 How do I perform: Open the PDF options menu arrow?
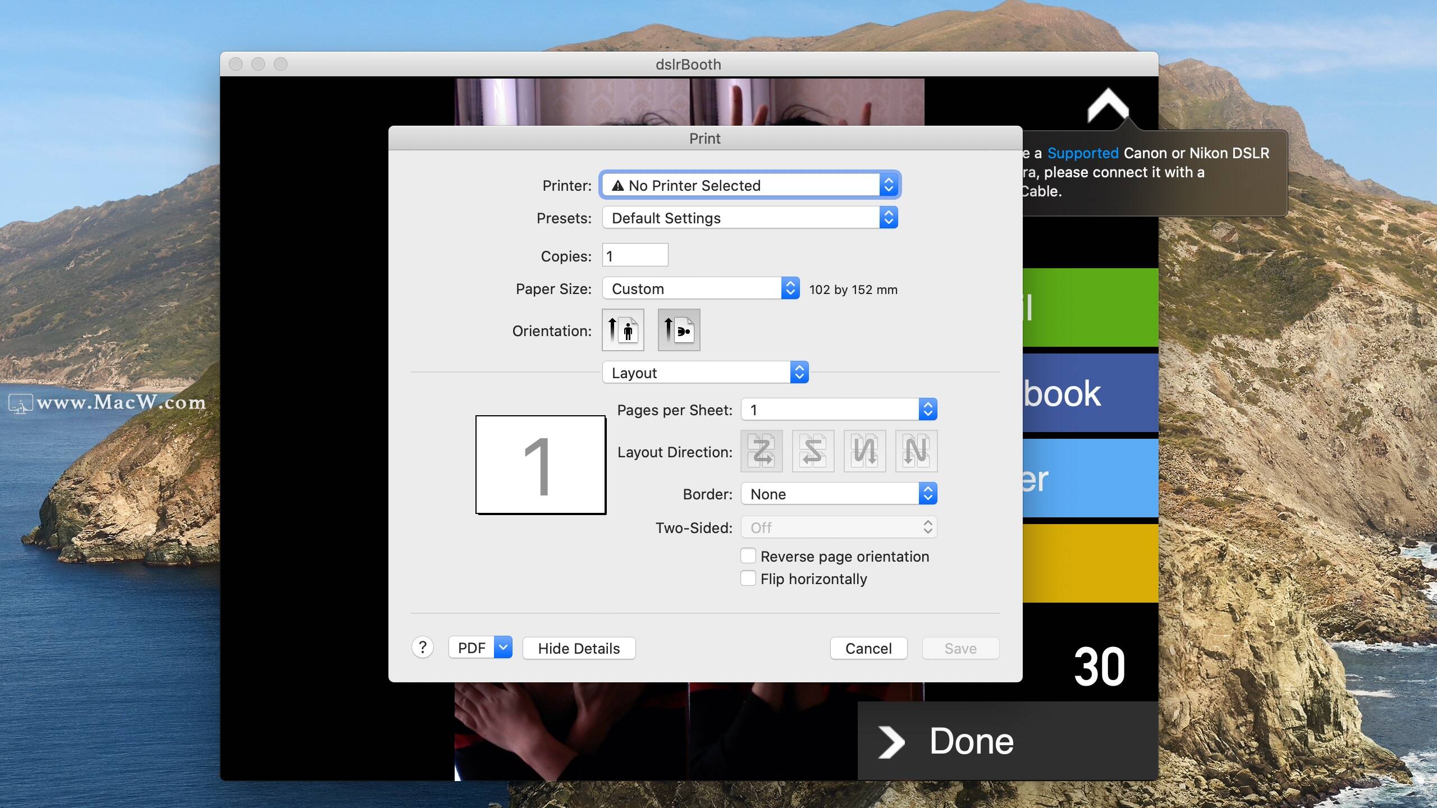[503, 648]
